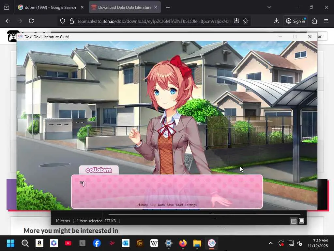Show hidden system tray icons
The height and width of the screenshot is (251, 334).
tap(270, 243)
